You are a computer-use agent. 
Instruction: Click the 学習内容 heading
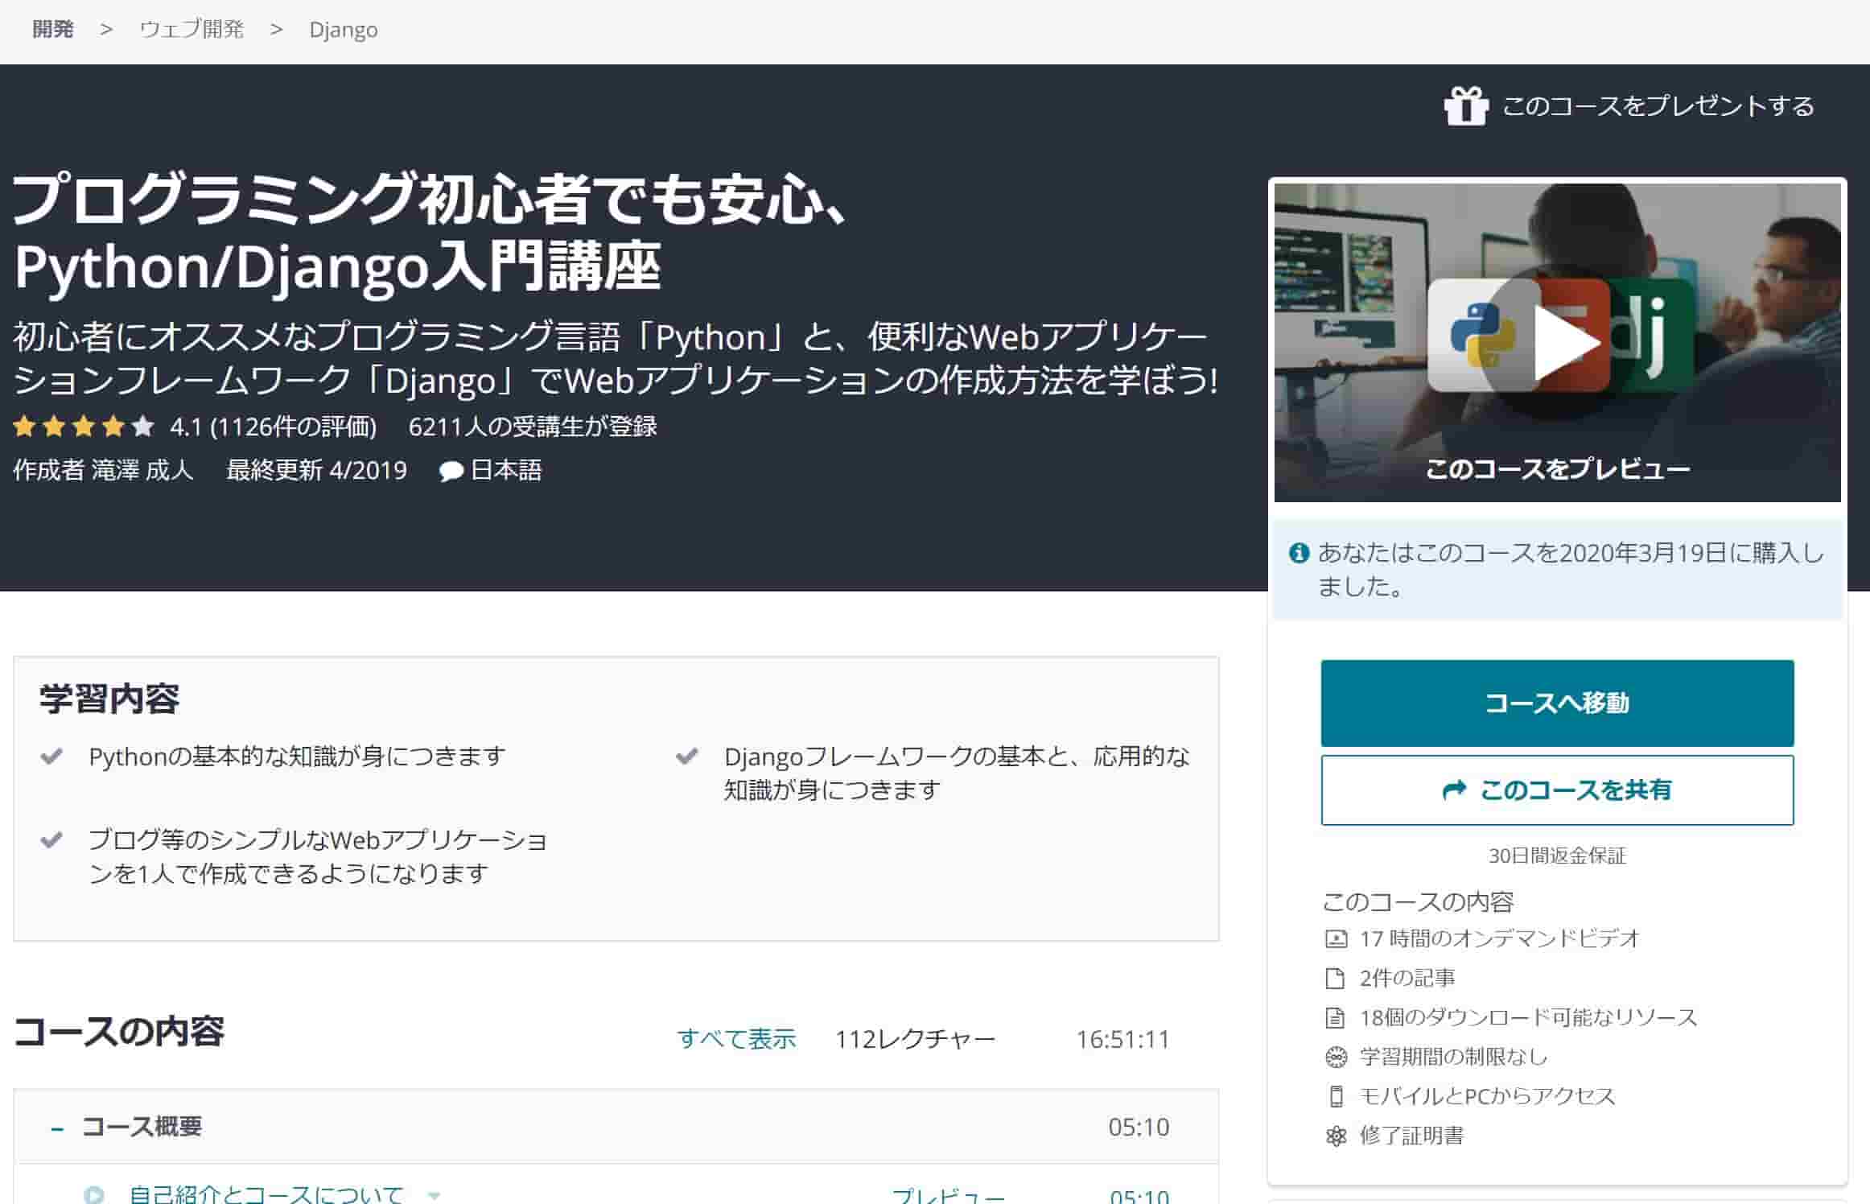tap(109, 699)
